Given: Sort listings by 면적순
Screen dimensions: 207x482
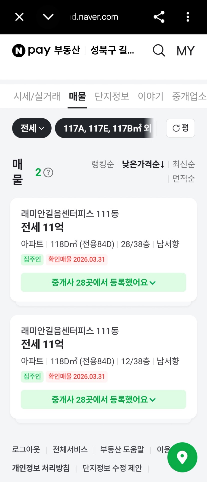Looking at the screenshot, I should click(183, 179).
